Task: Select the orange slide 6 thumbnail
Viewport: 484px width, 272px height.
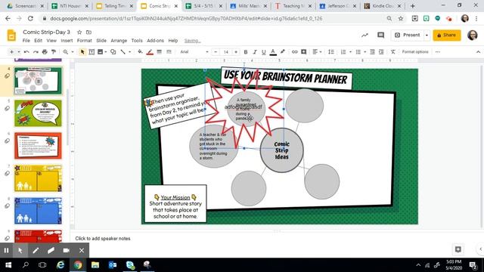Action: [x=38, y=146]
